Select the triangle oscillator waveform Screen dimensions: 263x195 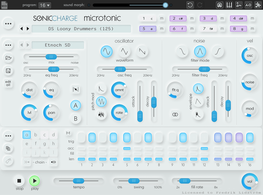(124, 51)
